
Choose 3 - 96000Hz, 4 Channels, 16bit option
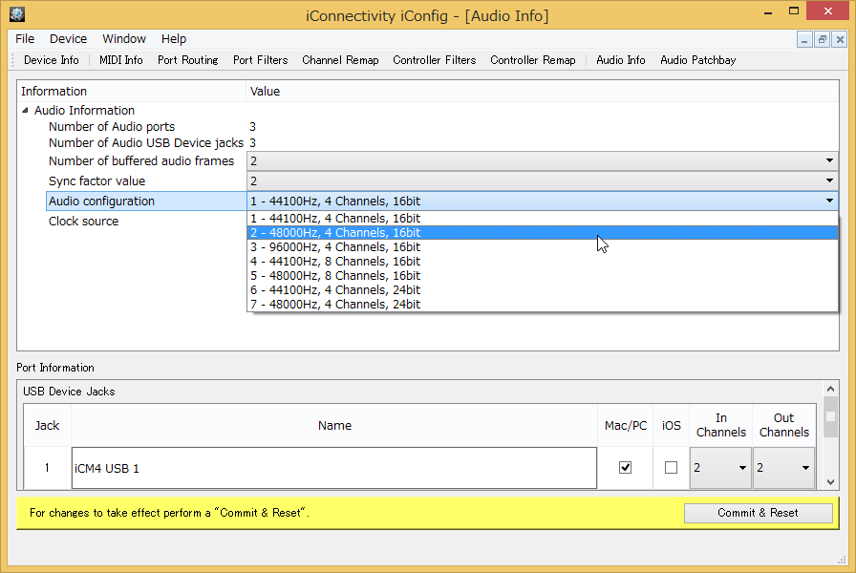pos(543,246)
